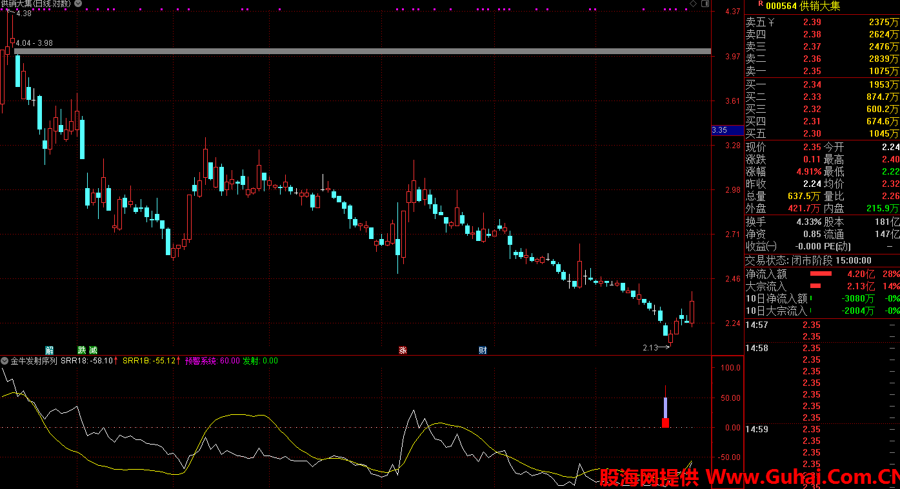
Task: Click the 总量 637.5万 value
Action: (804, 197)
